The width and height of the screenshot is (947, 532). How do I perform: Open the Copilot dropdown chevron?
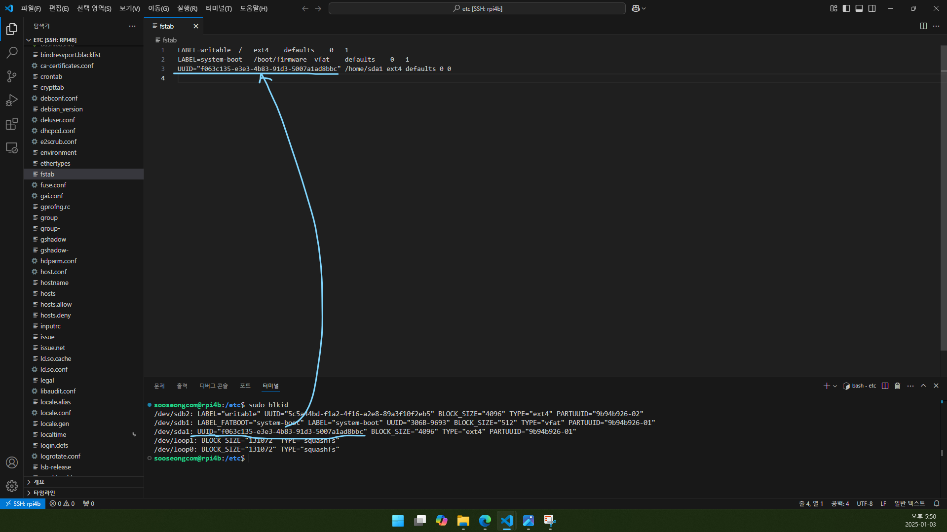644,8
